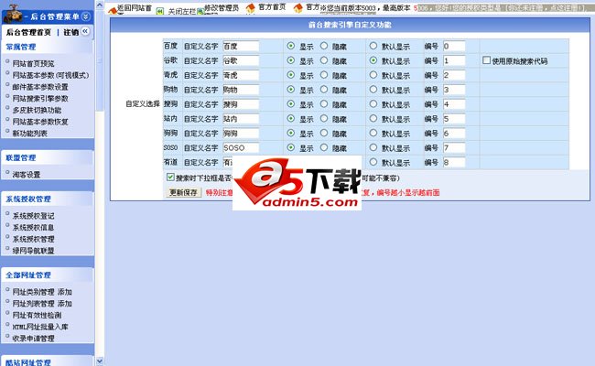Screen dimensions: 595x366
Task: Open 新功能列表 in the sidebar
Action: [x=30, y=133]
